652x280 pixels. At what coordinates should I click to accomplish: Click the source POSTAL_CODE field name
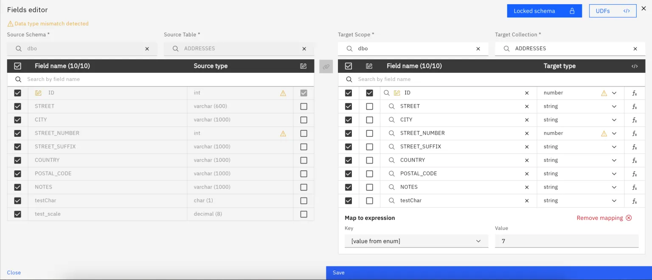(x=53, y=174)
